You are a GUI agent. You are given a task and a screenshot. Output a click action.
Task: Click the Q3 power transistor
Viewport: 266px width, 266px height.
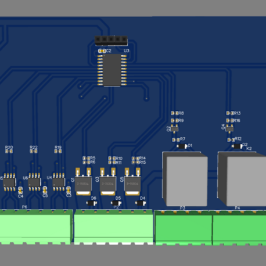108,182
